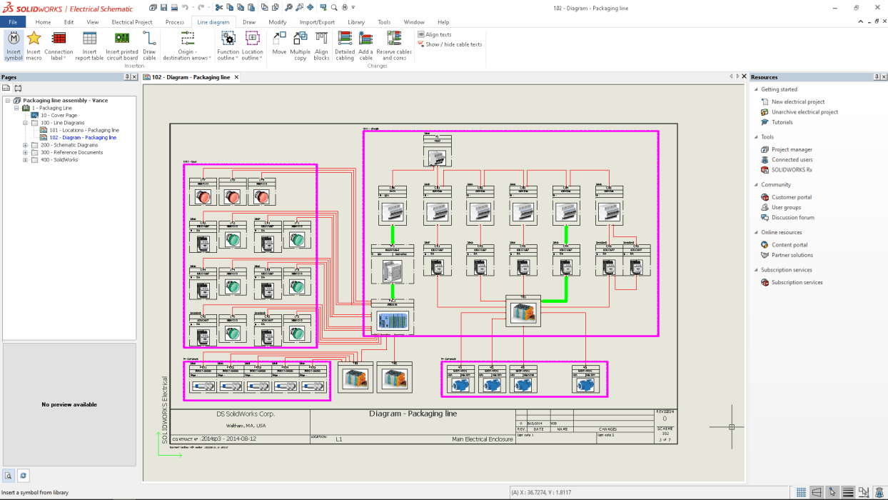Toggle the Align texts option
The height and width of the screenshot is (500, 888).
click(x=434, y=34)
